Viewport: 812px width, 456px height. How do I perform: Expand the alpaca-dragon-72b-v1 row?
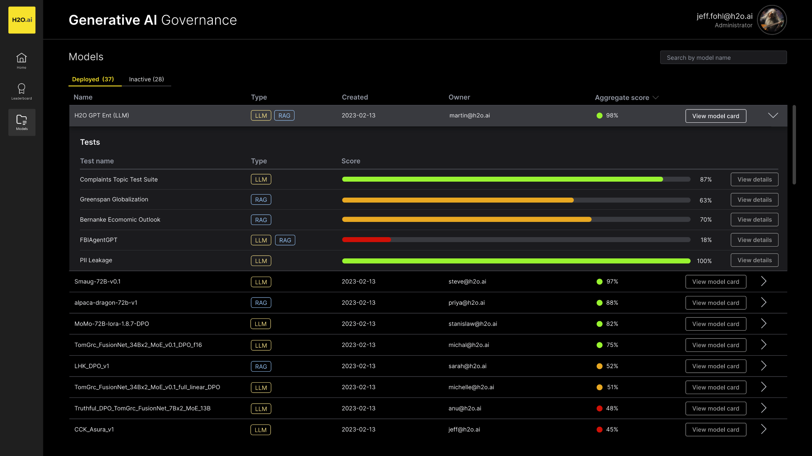point(764,302)
